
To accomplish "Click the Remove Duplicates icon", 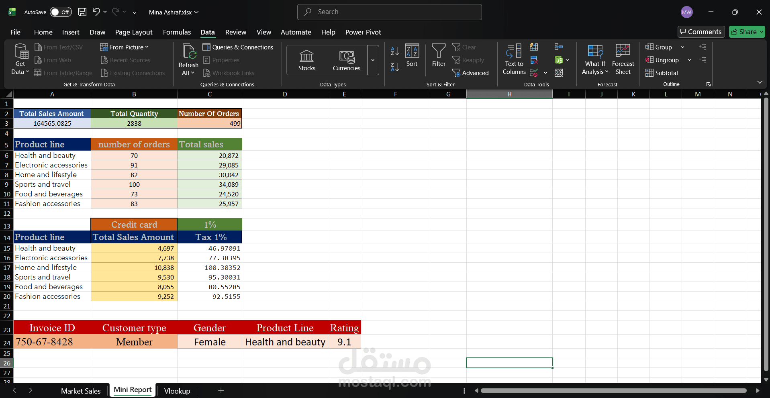I will (x=533, y=60).
